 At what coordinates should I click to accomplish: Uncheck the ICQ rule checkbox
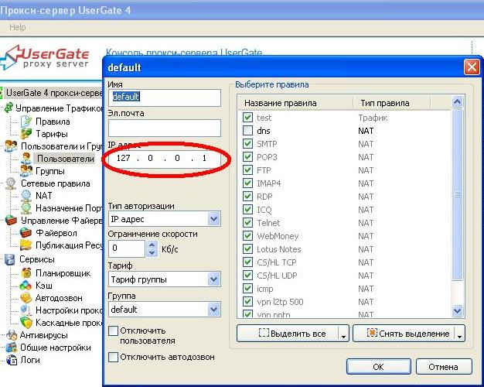pos(247,210)
